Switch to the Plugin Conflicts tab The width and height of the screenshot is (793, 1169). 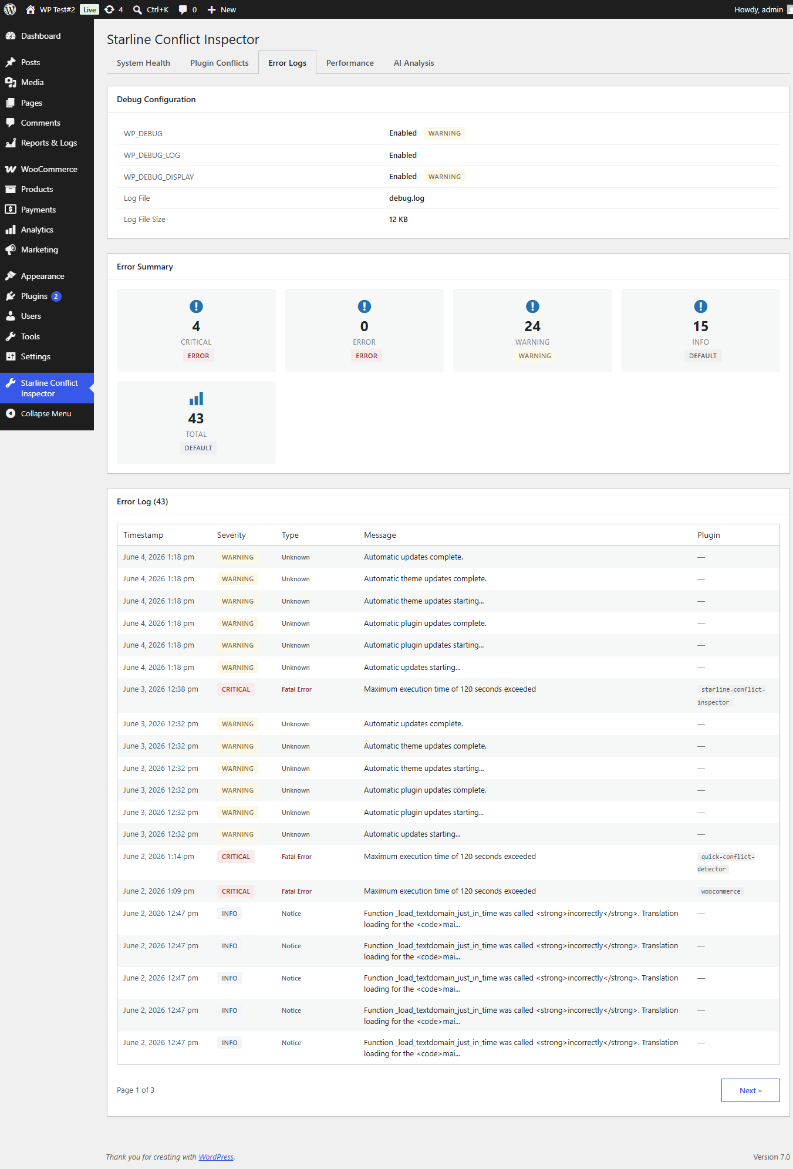click(x=219, y=63)
